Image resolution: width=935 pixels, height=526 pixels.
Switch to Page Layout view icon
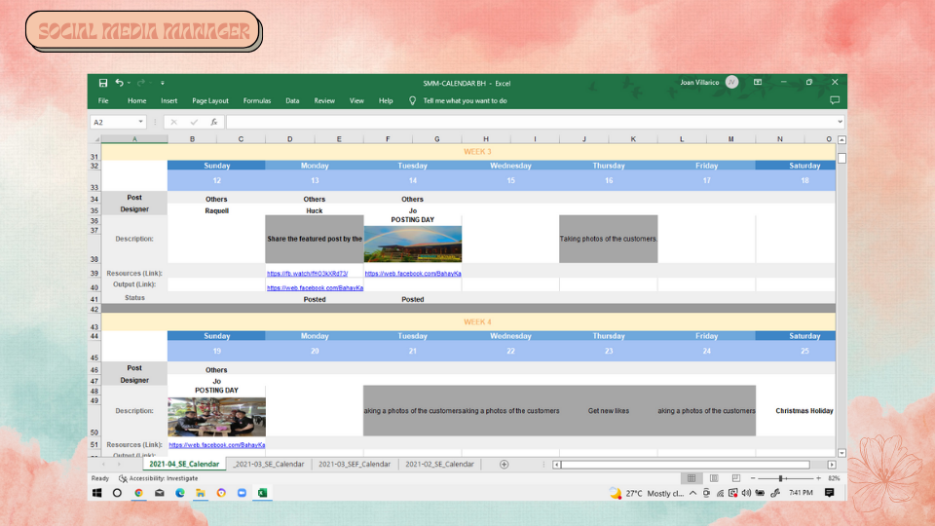click(714, 478)
